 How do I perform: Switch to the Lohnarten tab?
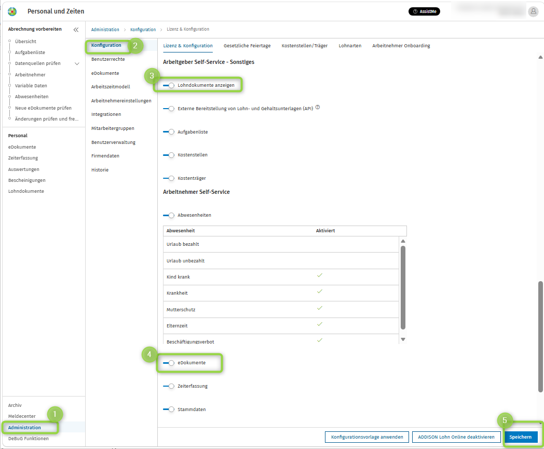[x=350, y=46]
